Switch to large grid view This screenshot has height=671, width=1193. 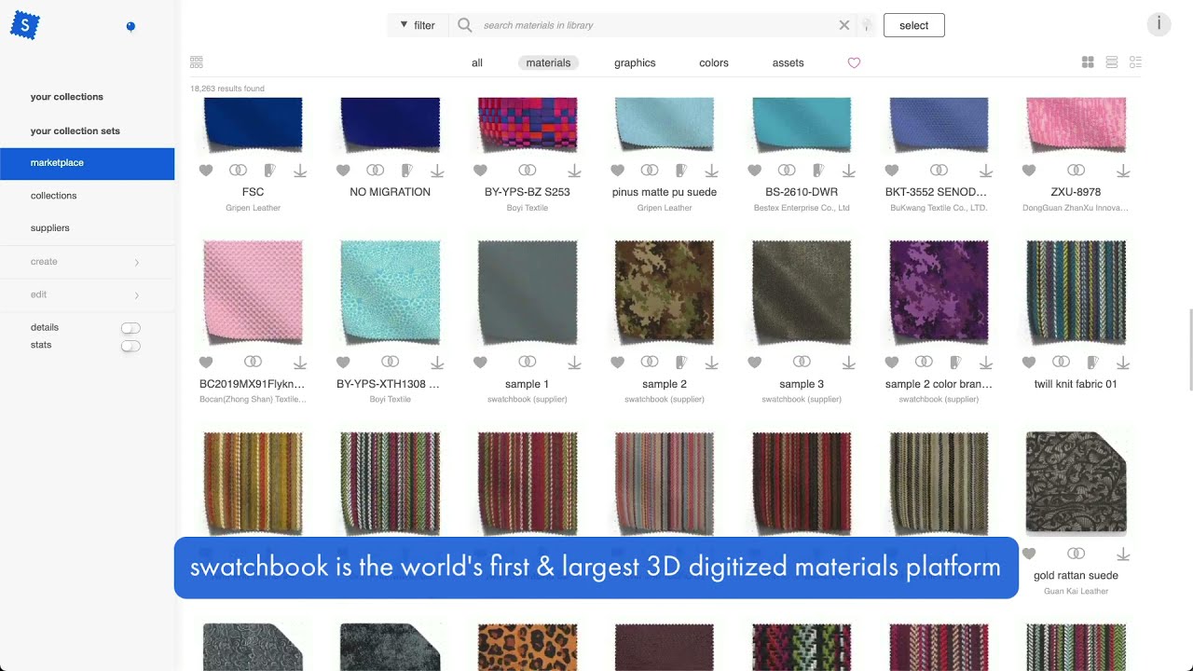1088,62
